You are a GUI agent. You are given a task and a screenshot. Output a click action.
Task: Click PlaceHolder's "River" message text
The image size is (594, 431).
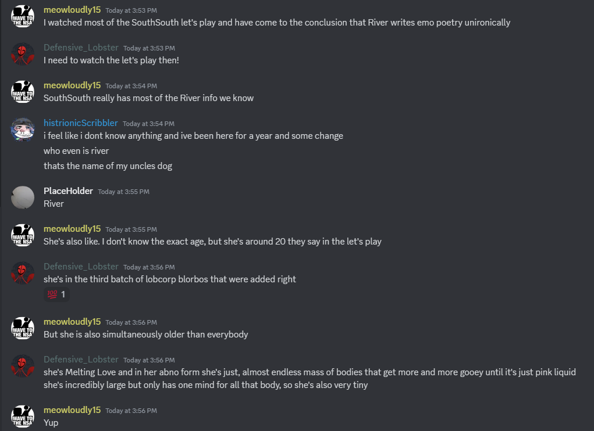coord(54,204)
